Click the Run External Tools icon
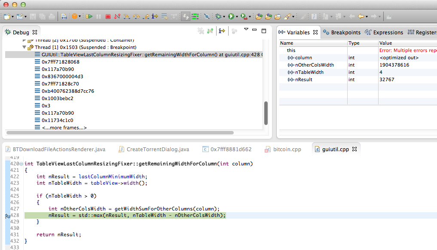Screen dimensions: 437x250 pyautogui.click(x=244, y=17)
